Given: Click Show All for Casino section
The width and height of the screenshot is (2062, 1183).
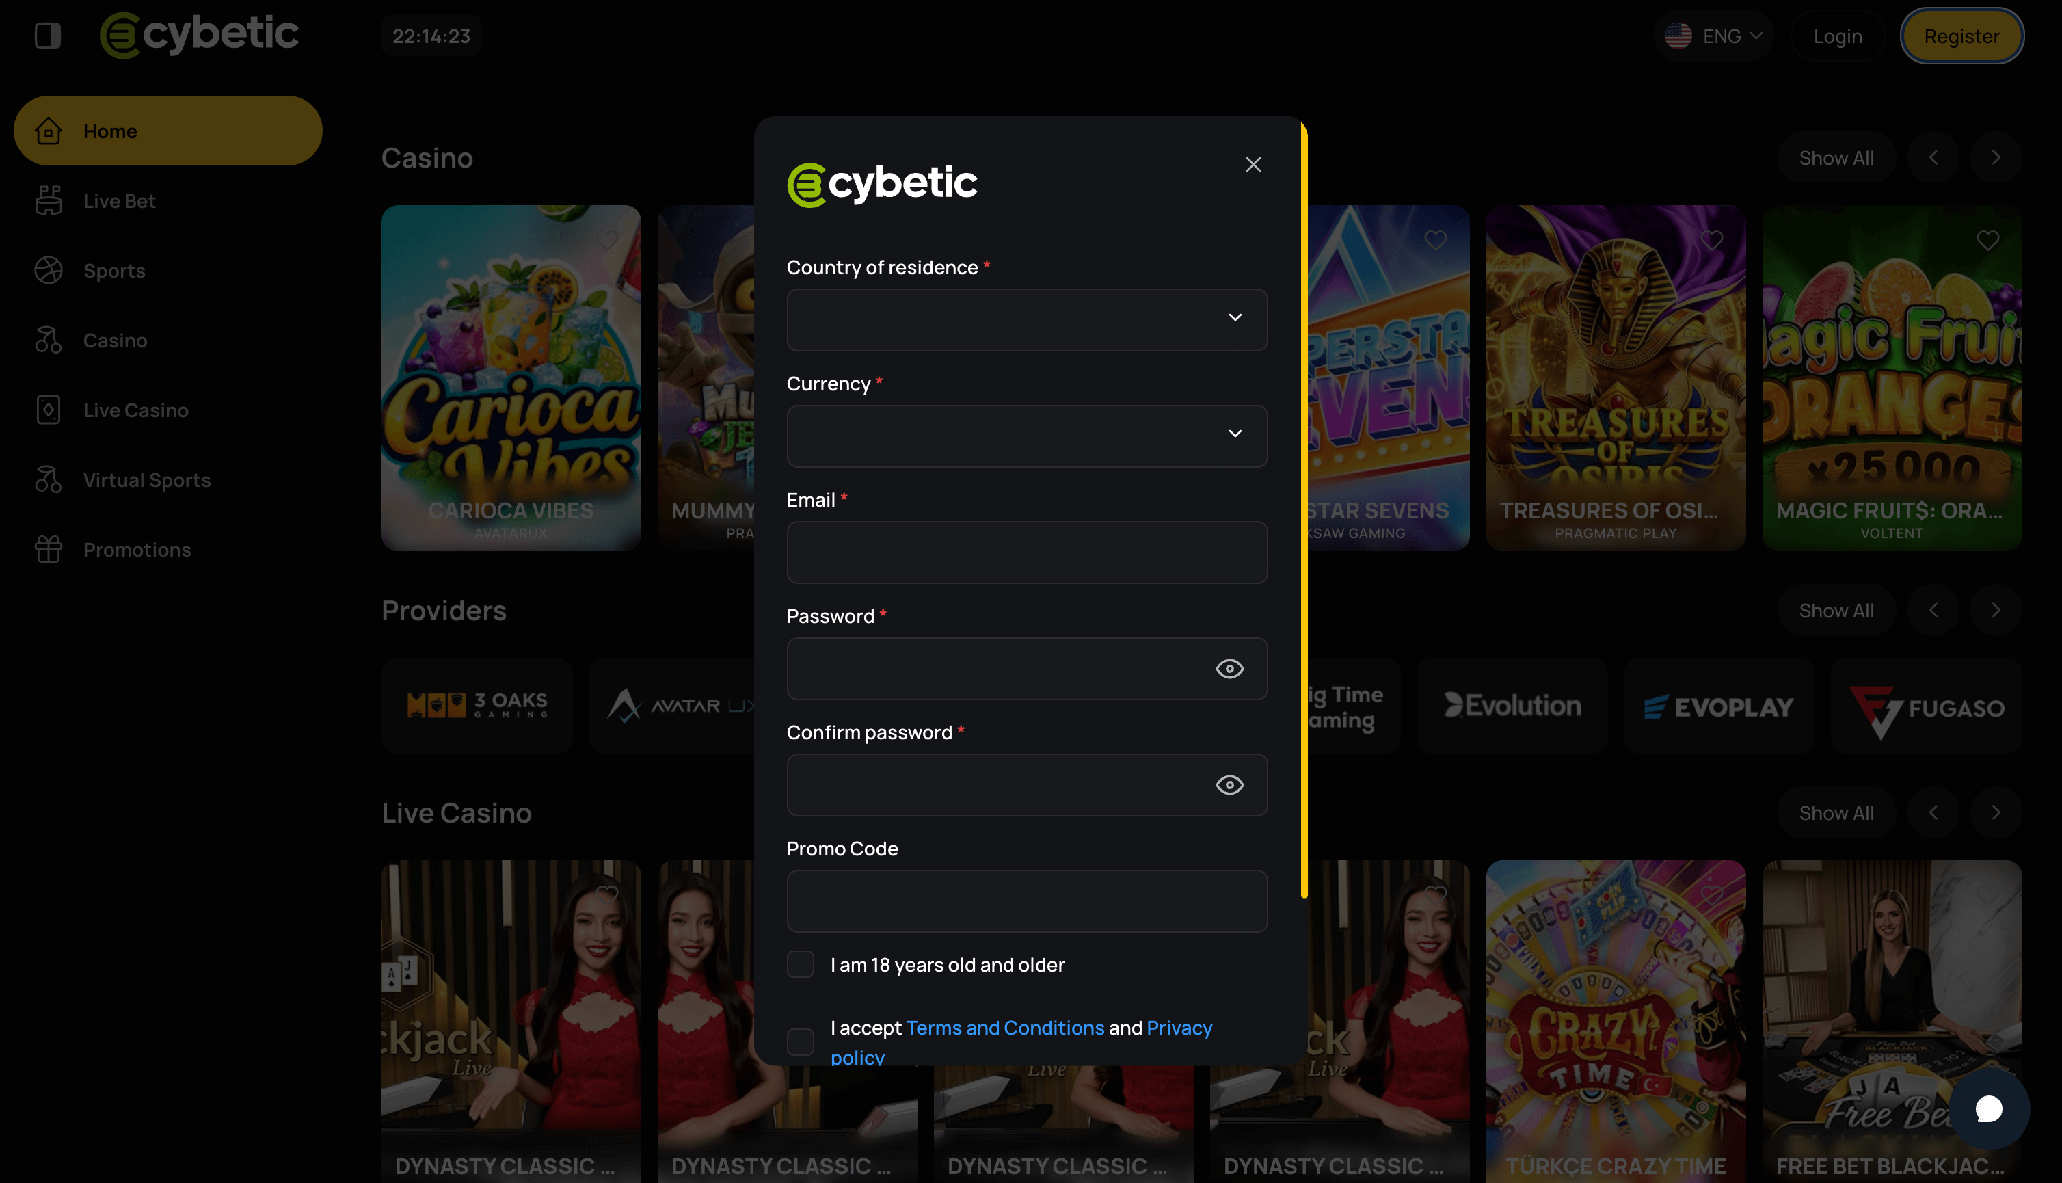Looking at the screenshot, I should [1836, 158].
